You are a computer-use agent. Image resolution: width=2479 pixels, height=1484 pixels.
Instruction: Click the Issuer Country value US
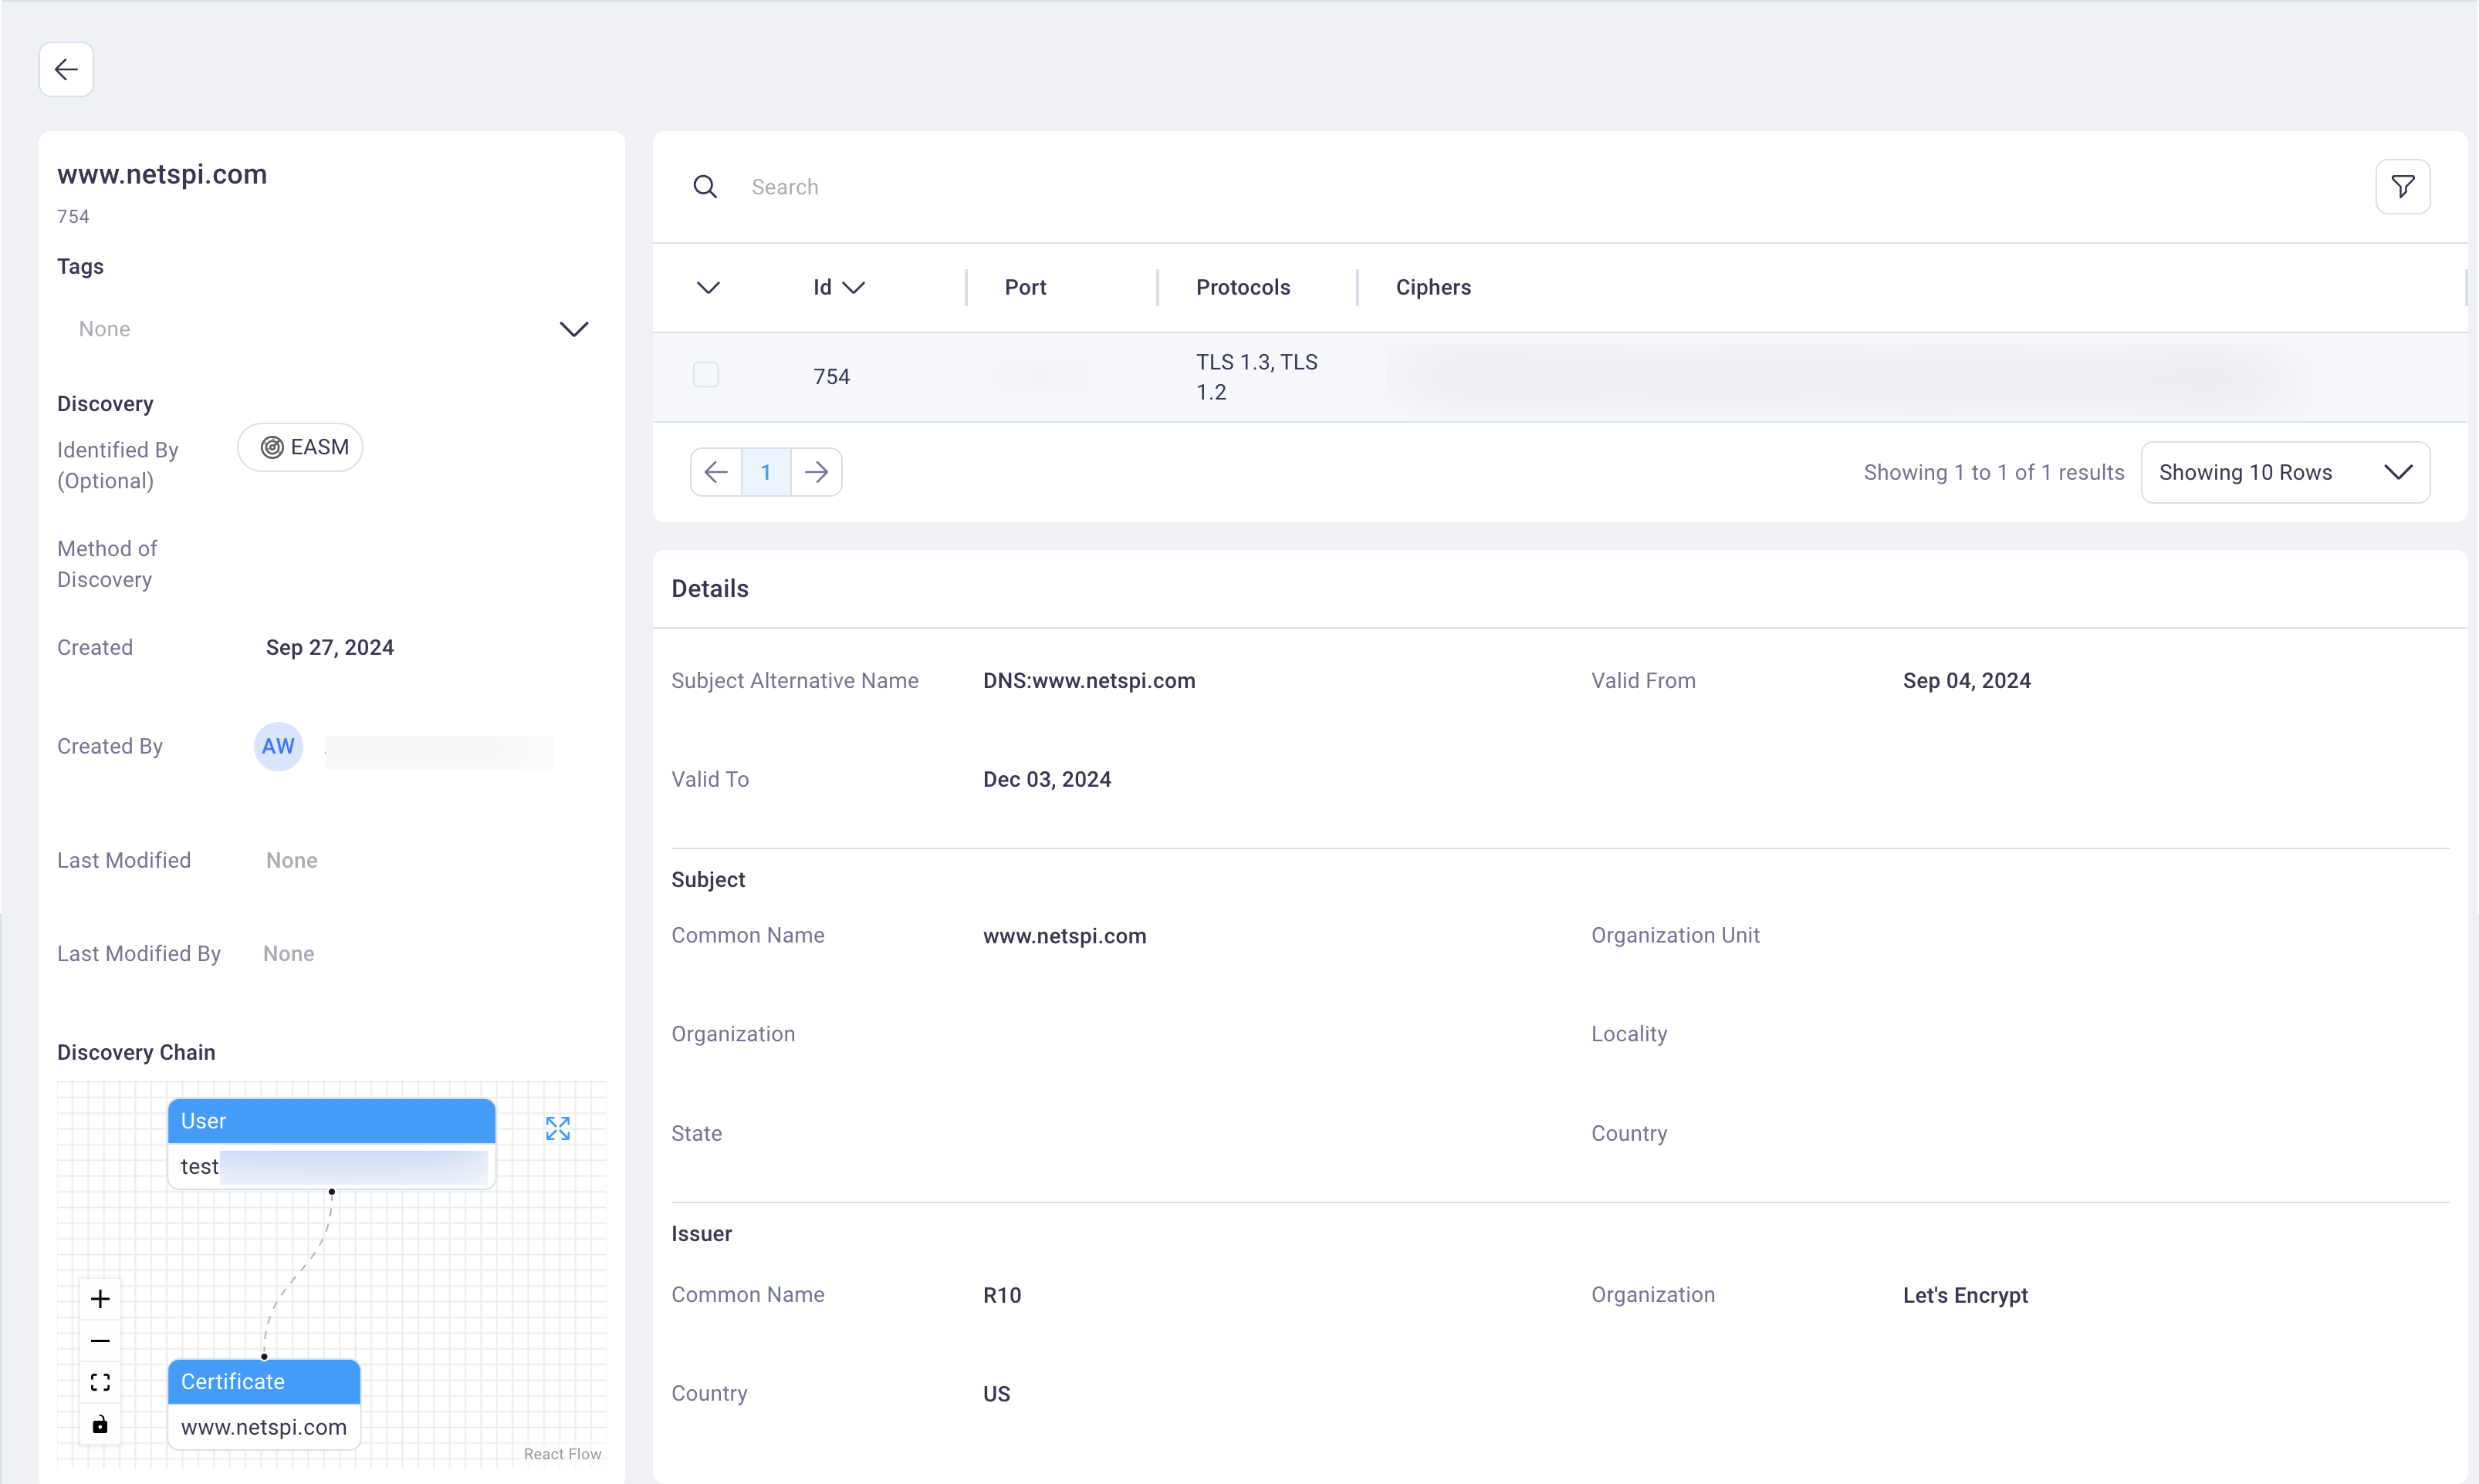point(996,1395)
